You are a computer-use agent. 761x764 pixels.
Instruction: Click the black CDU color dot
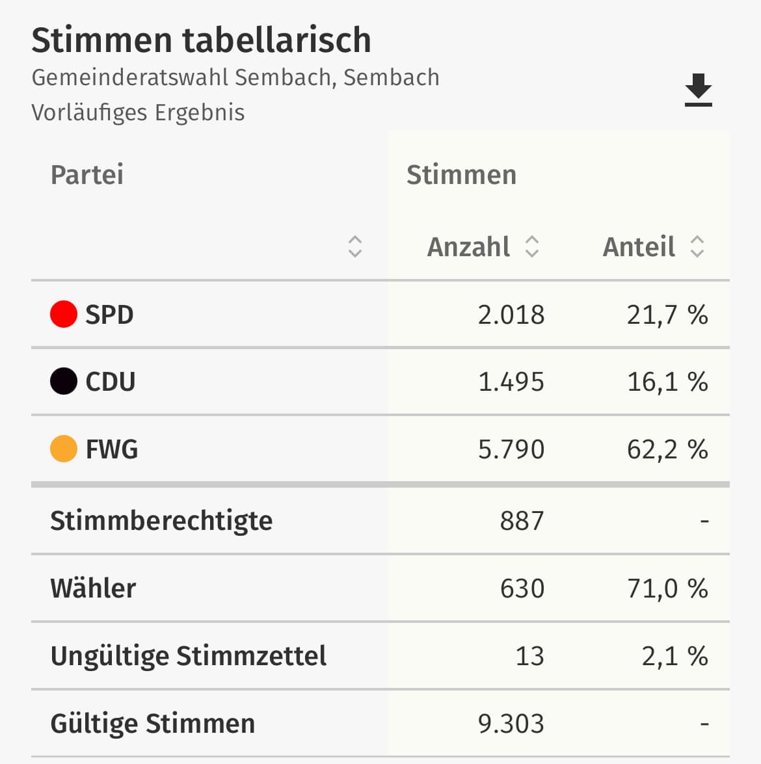pyautogui.click(x=64, y=382)
